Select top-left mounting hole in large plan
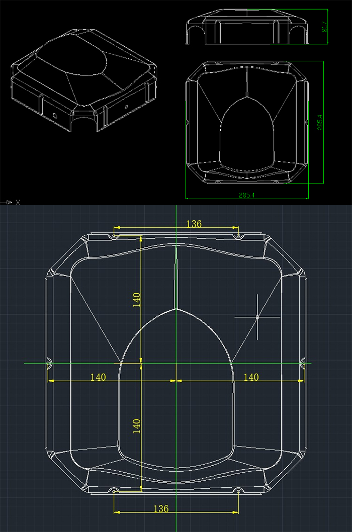Screen dimensions: 352x532 114,235
